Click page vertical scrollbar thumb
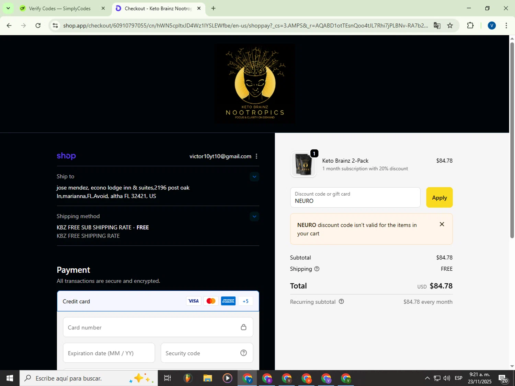 [512, 140]
